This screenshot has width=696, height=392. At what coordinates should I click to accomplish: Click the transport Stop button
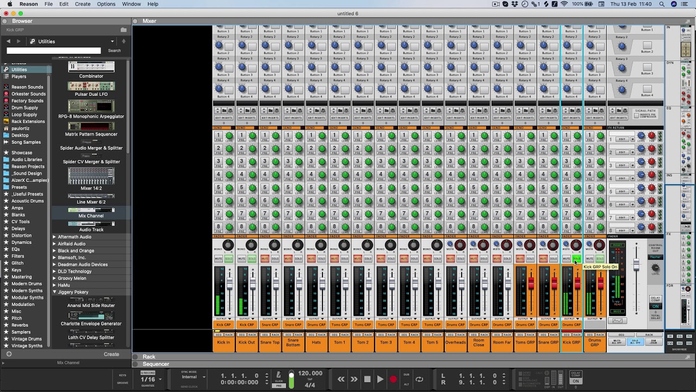[x=367, y=379]
